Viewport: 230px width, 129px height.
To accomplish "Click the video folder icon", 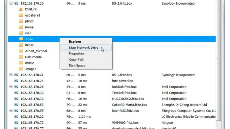I will click(21, 39).
